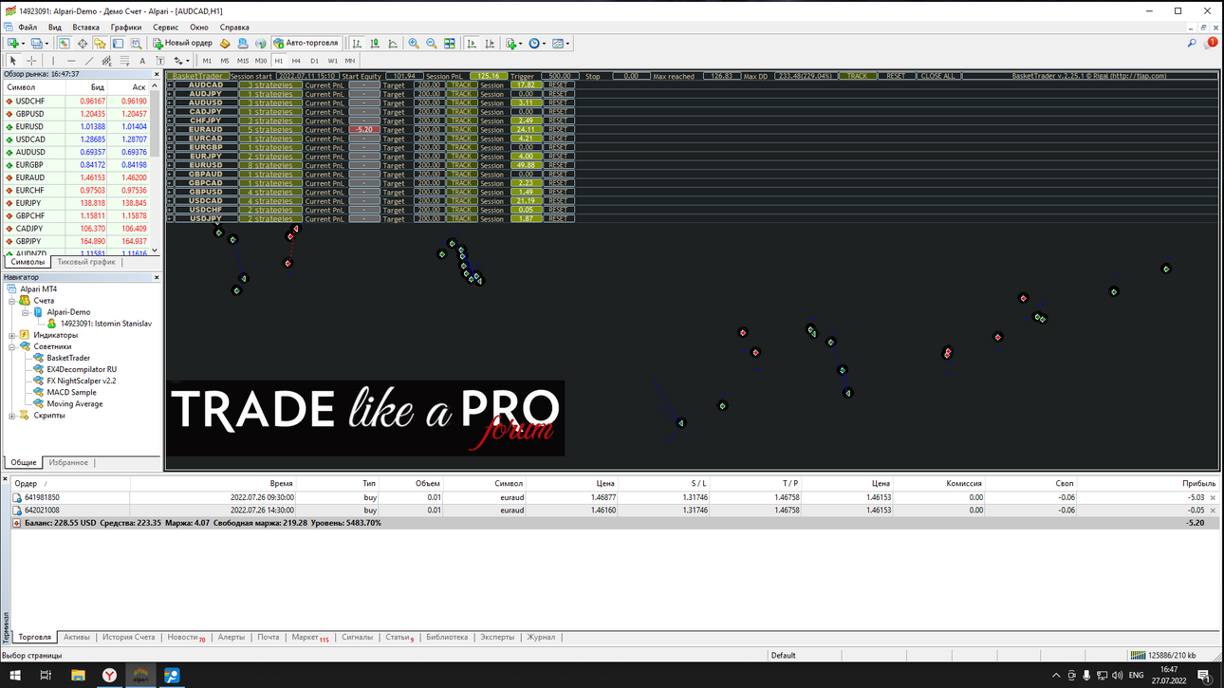Switch timeframe to H4
The width and height of the screenshot is (1224, 688).
point(296,61)
